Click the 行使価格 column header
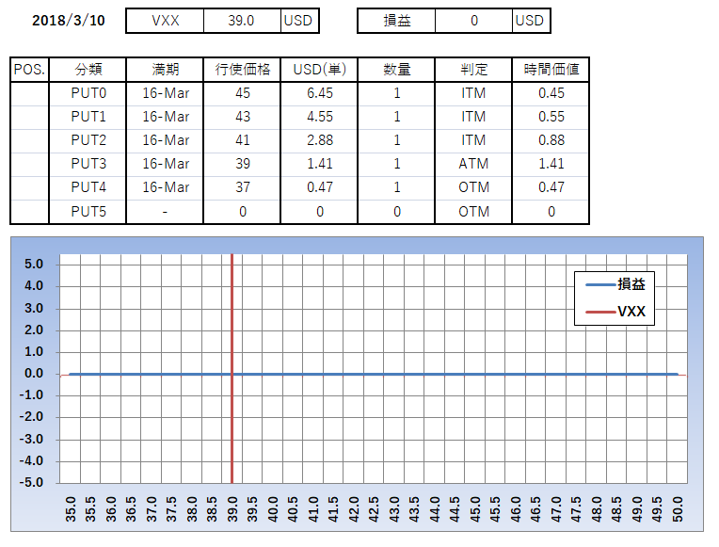The image size is (719, 547). [x=242, y=70]
